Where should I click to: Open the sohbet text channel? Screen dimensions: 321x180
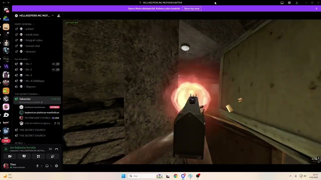[37, 29]
